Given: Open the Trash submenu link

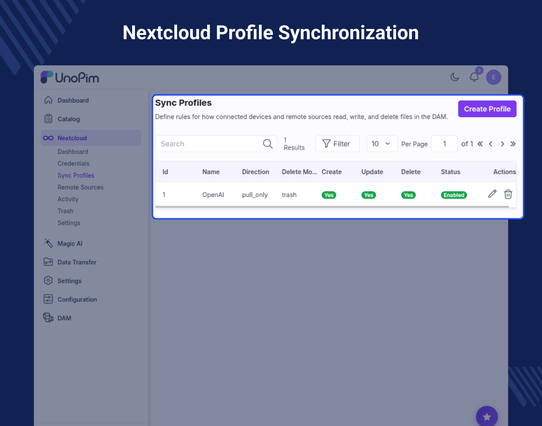Looking at the screenshot, I should tap(65, 211).
